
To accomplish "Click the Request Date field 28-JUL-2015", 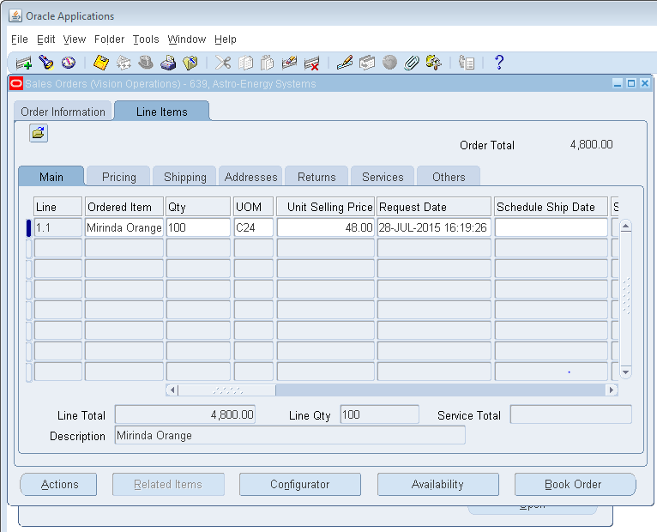I will [x=434, y=227].
